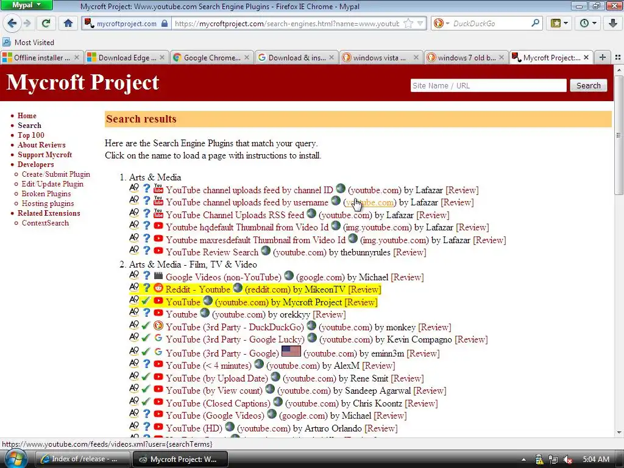The width and height of the screenshot is (624, 468).
Task: Click the page vertical scrollbar thumb
Action: (x=618, y=135)
